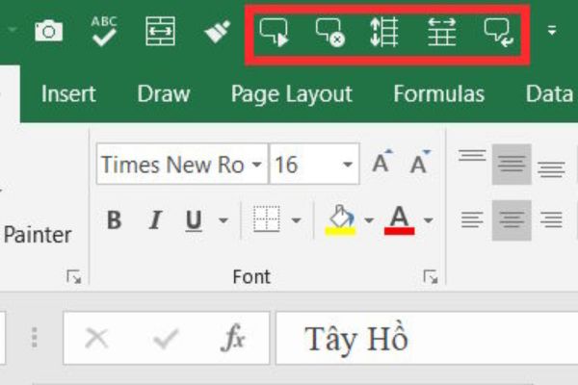Click the Insert Function fx icon
The width and height of the screenshot is (578, 385).
(x=233, y=338)
